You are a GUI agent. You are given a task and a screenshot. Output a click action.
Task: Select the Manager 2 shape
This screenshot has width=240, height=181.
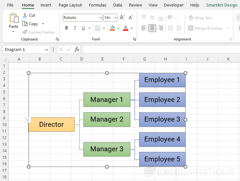coord(107,120)
